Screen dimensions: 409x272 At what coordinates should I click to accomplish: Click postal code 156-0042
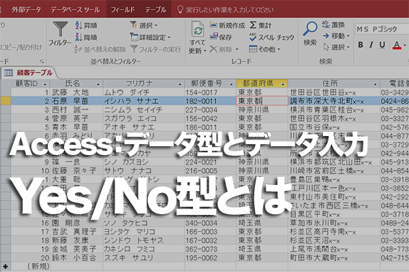point(210,118)
